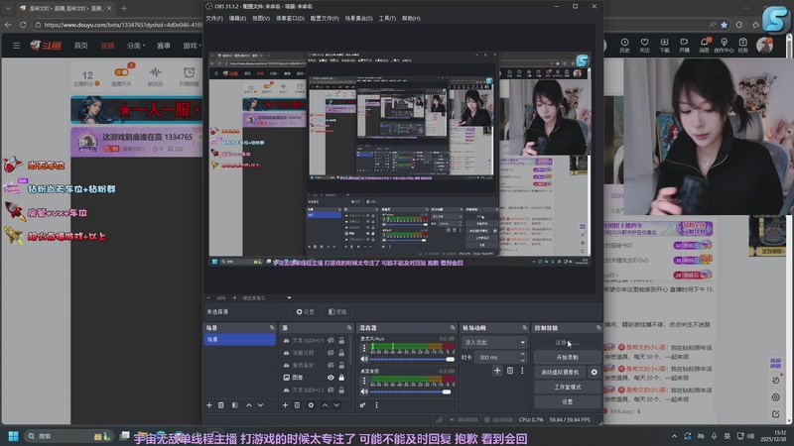Move scene up with arrow icon
Viewport: 794px width, 446px height.
click(249, 405)
